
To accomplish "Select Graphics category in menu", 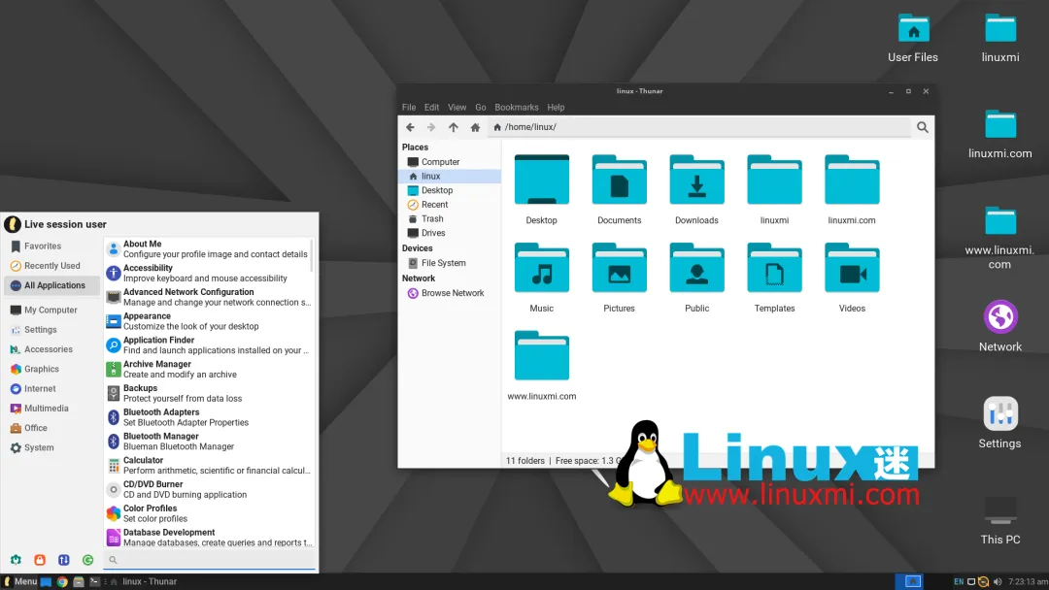I will tap(52, 369).
